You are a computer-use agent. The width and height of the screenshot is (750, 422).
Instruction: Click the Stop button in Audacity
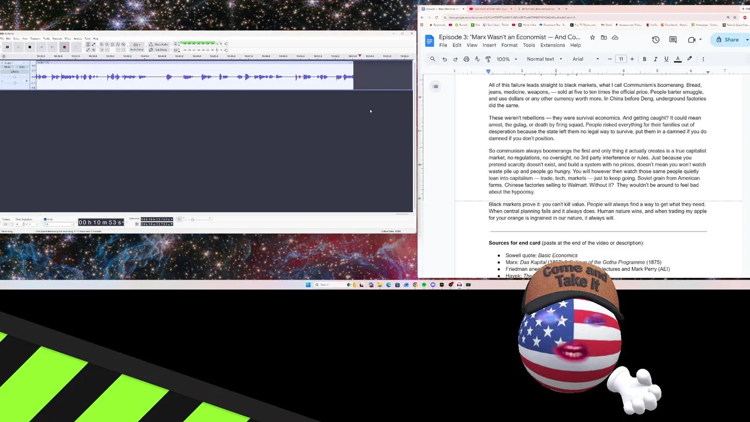click(30, 47)
